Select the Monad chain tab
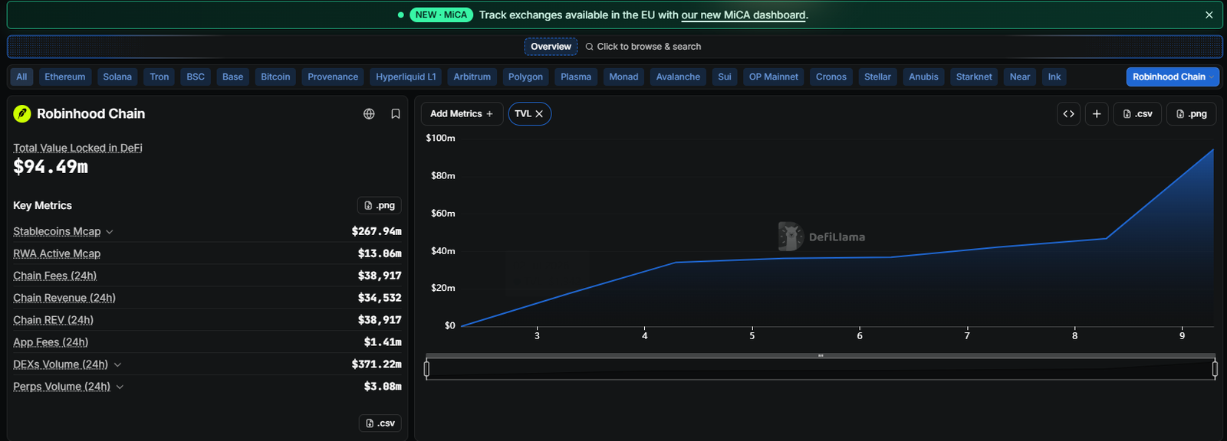Screen dimensions: 1227x441 623,77
